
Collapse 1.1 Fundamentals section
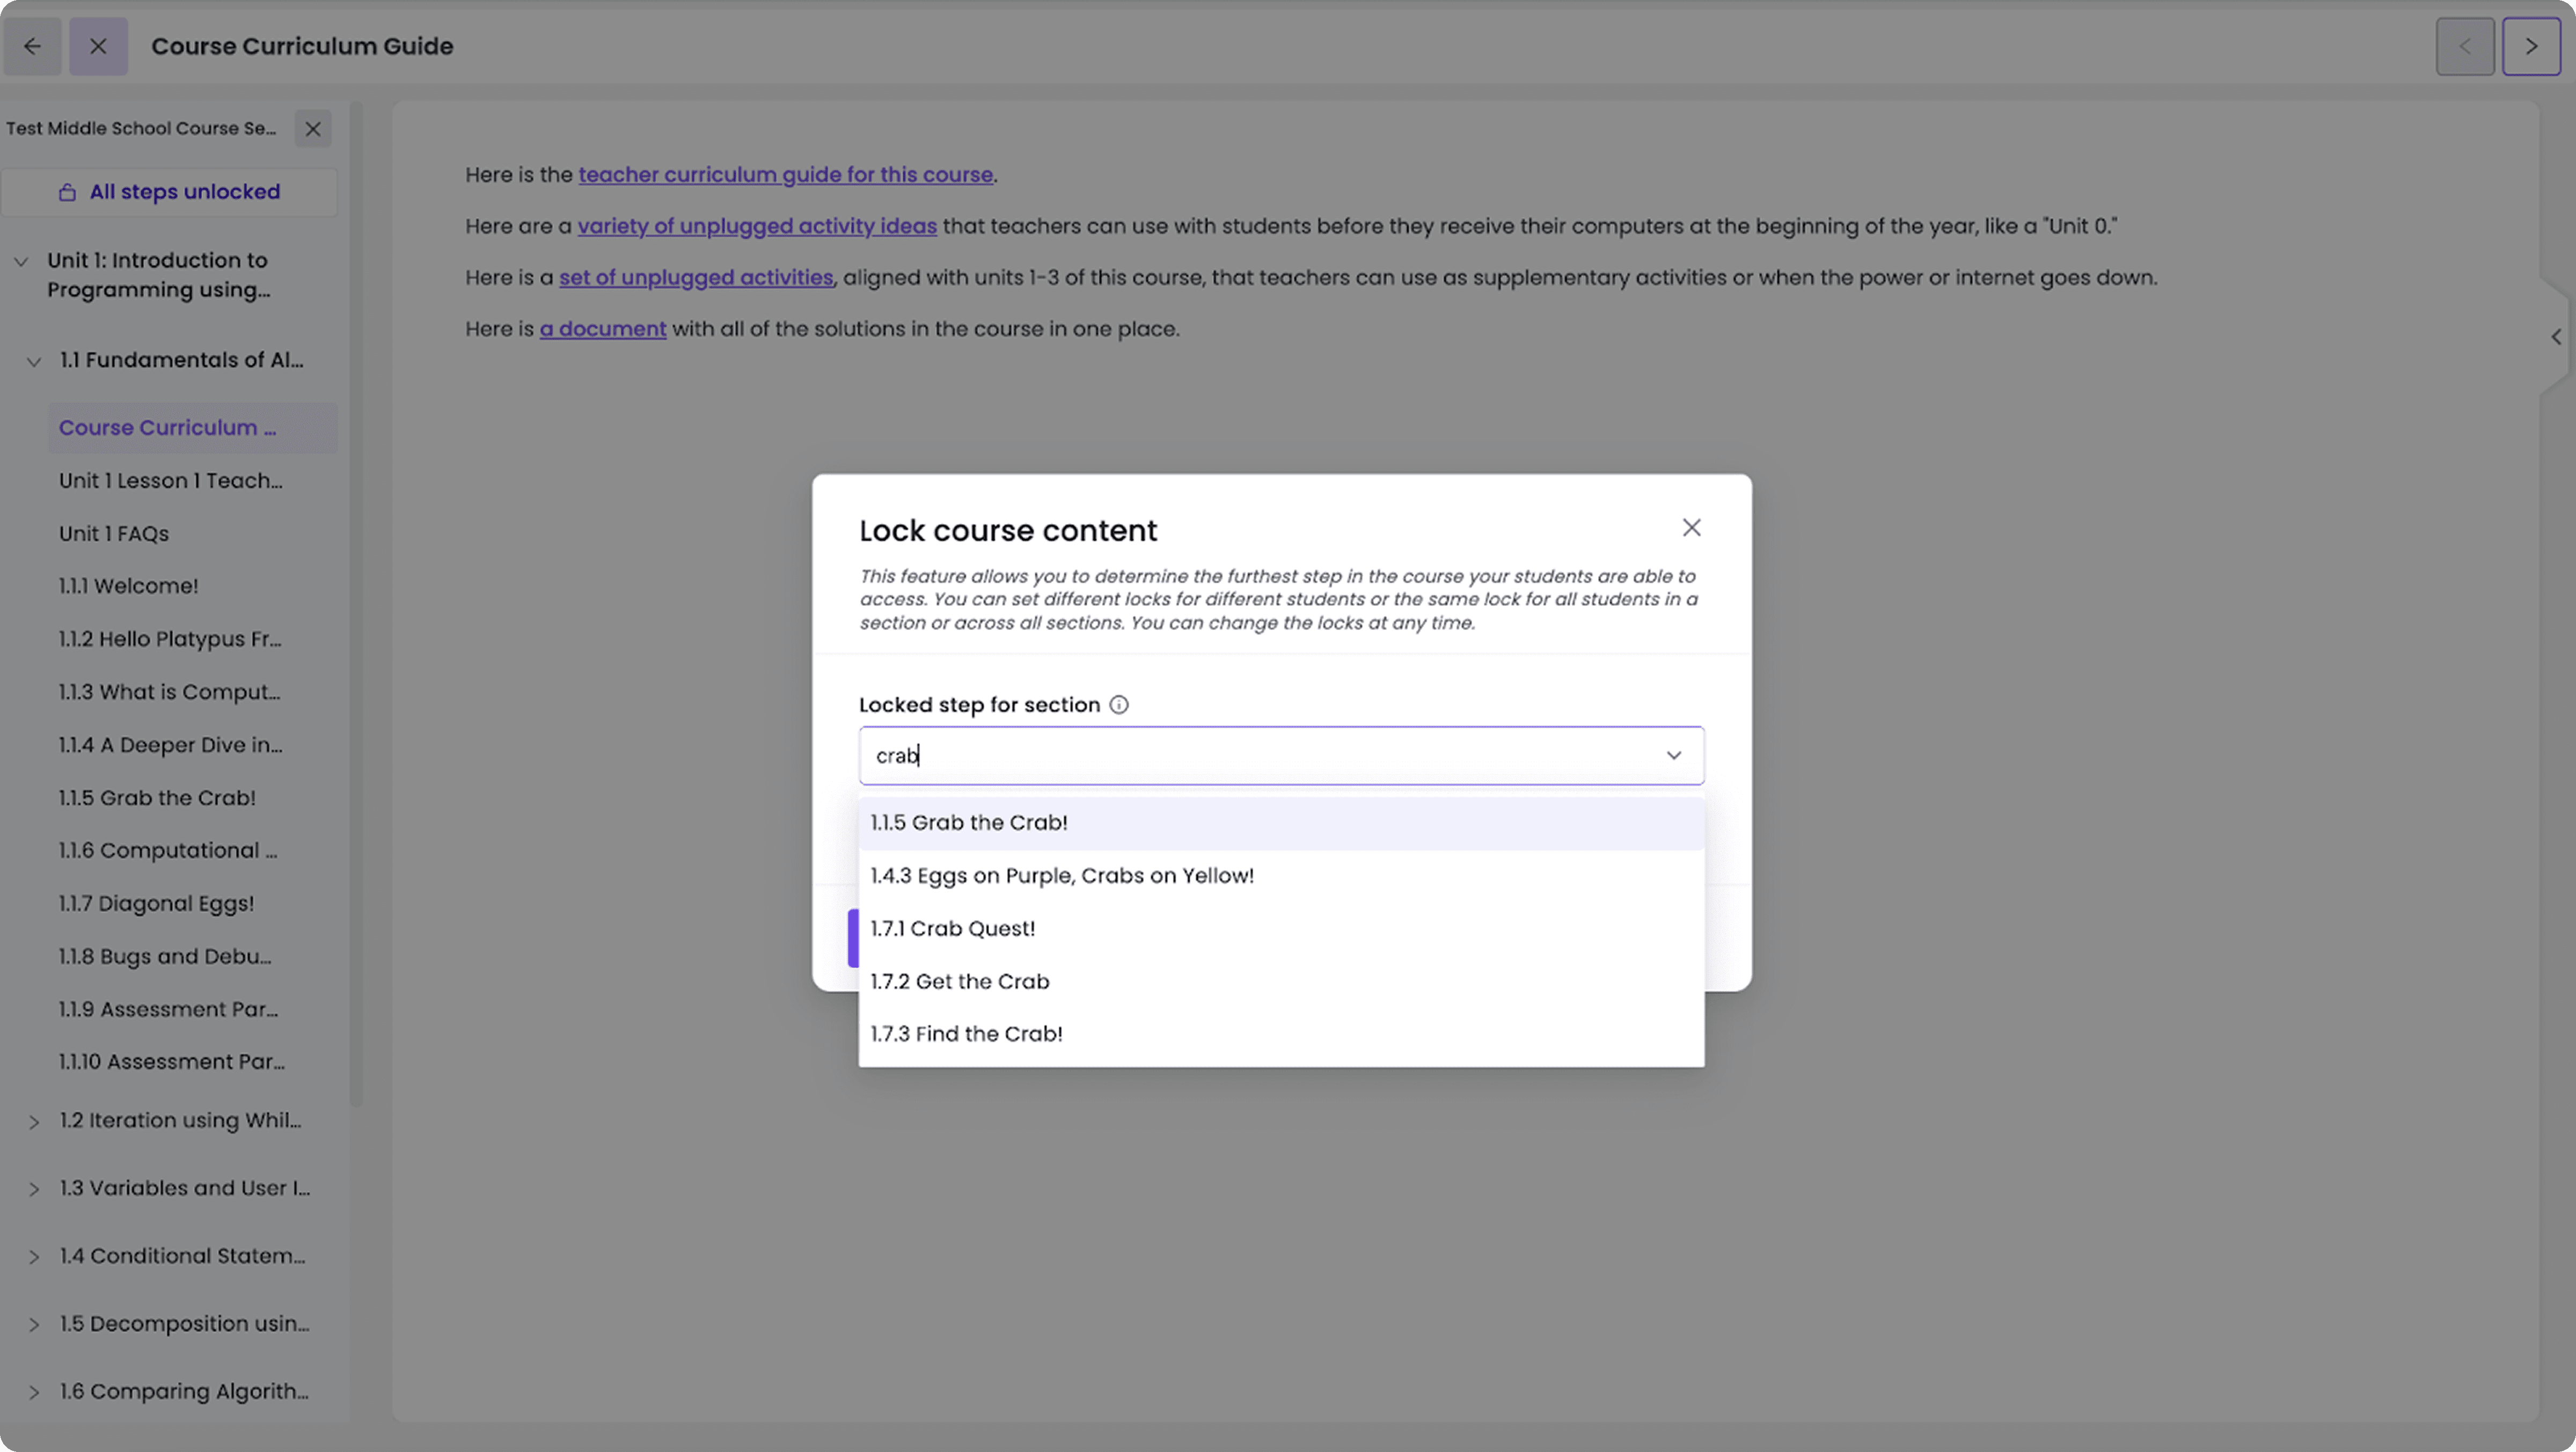tap(34, 362)
